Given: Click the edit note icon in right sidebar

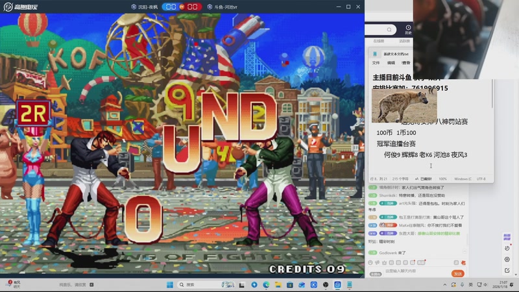Looking at the screenshot, I should tap(507, 271).
